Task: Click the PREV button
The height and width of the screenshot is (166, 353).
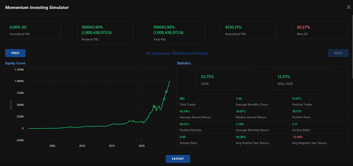Action: coord(15,53)
